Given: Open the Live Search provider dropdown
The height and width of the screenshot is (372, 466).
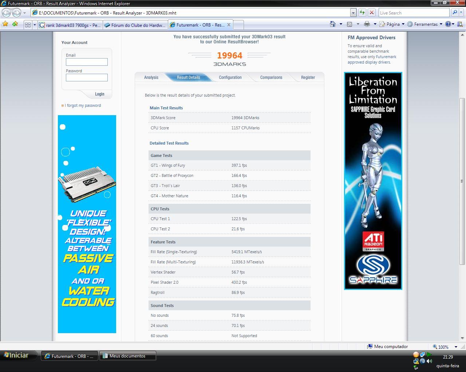Looking at the screenshot, I should tap(462, 13).
